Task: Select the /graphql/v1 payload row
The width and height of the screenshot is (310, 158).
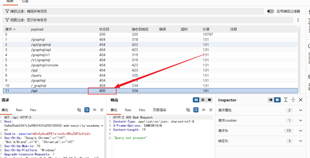Action: click(150, 55)
